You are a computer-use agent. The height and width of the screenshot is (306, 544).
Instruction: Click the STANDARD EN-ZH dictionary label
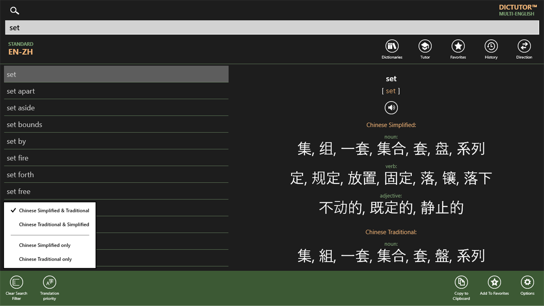tap(21, 48)
